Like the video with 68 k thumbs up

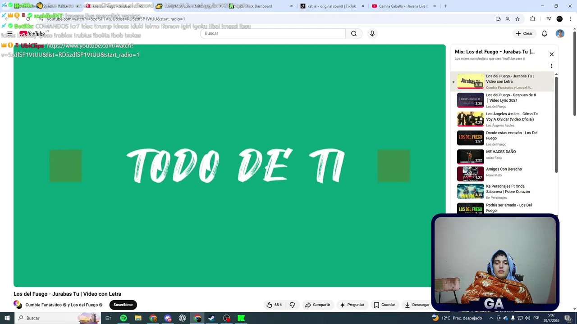[x=274, y=305]
